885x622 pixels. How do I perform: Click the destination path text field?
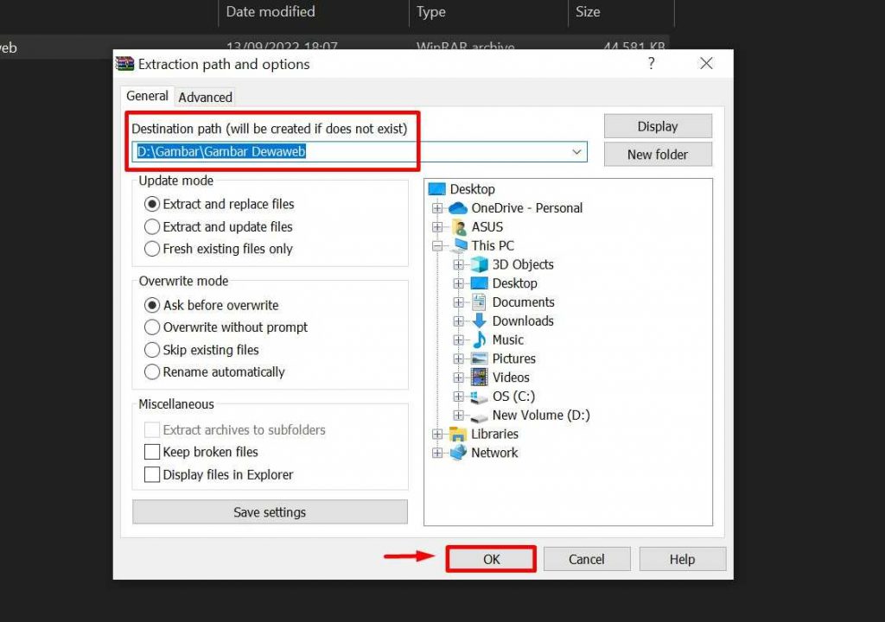[346, 152]
